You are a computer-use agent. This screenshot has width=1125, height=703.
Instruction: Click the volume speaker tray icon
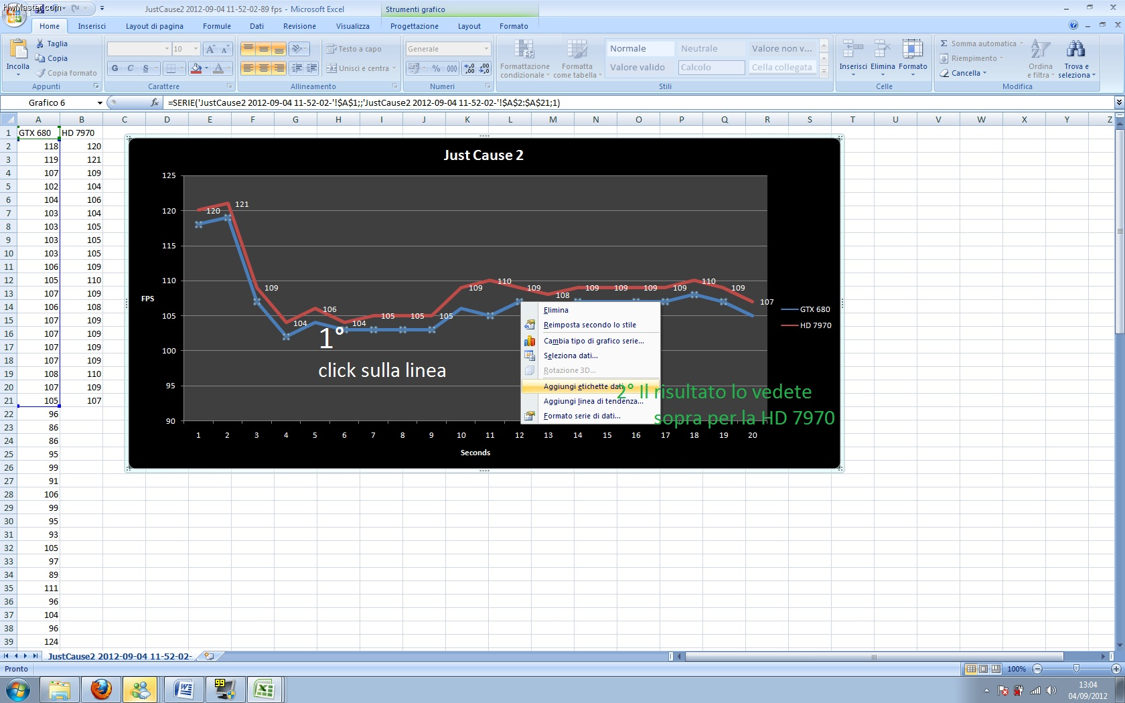pos(1051,690)
